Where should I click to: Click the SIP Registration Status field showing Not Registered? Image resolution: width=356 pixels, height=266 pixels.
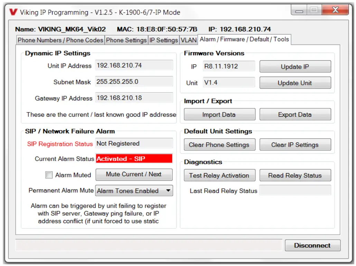(x=134, y=143)
